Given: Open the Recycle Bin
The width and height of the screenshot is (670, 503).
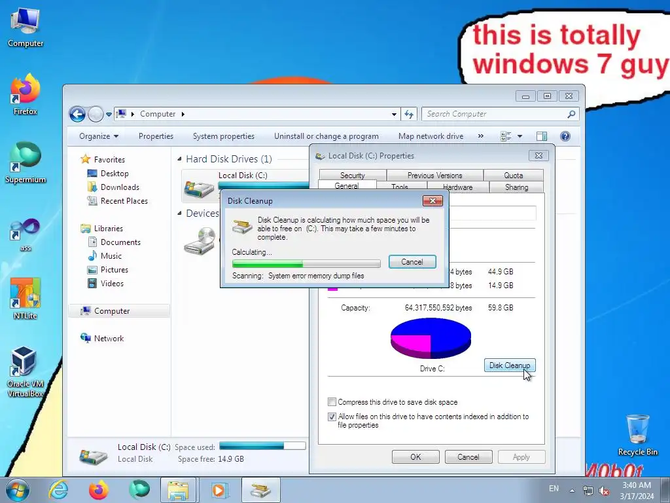Looking at the screenshot, I should pos(637,435).
